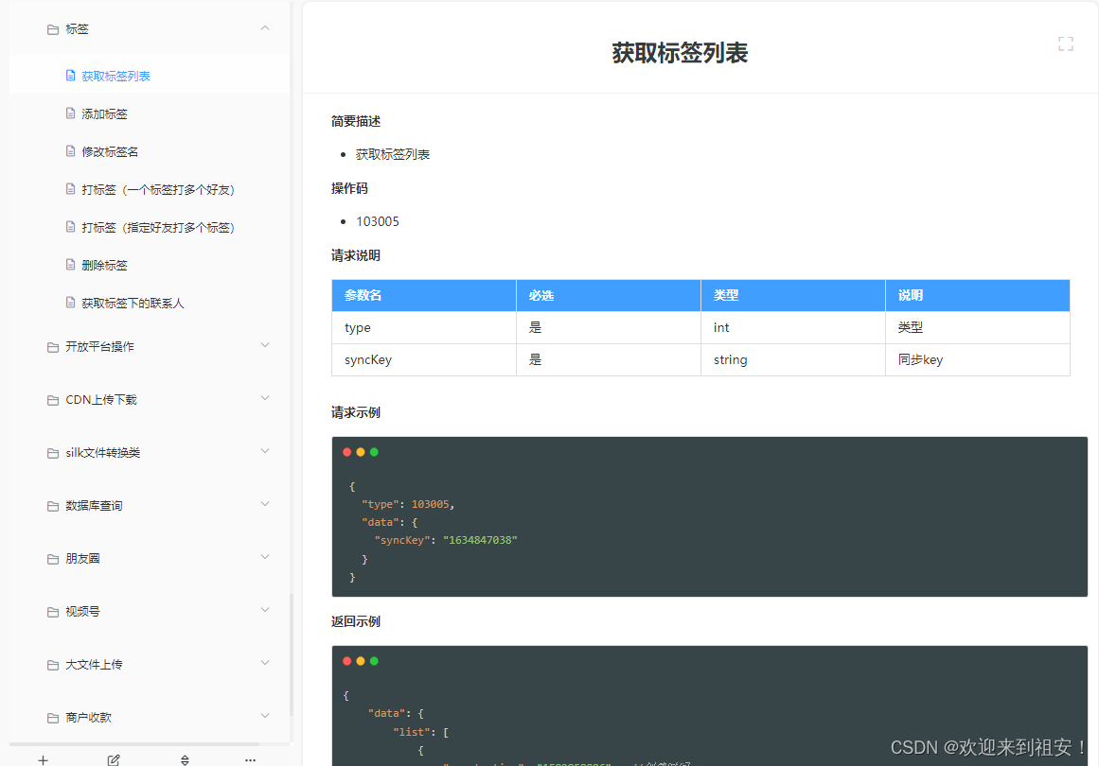Click the string type cell

[792, 360]
